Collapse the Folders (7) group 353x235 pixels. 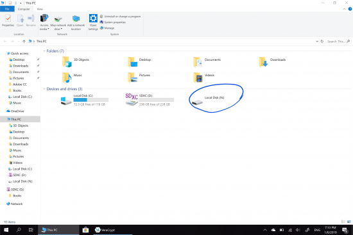click(44, 51)
